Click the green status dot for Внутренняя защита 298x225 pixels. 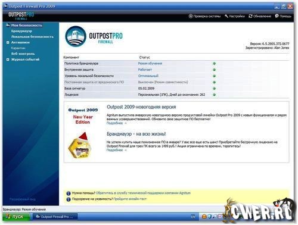tap(214, 70)
